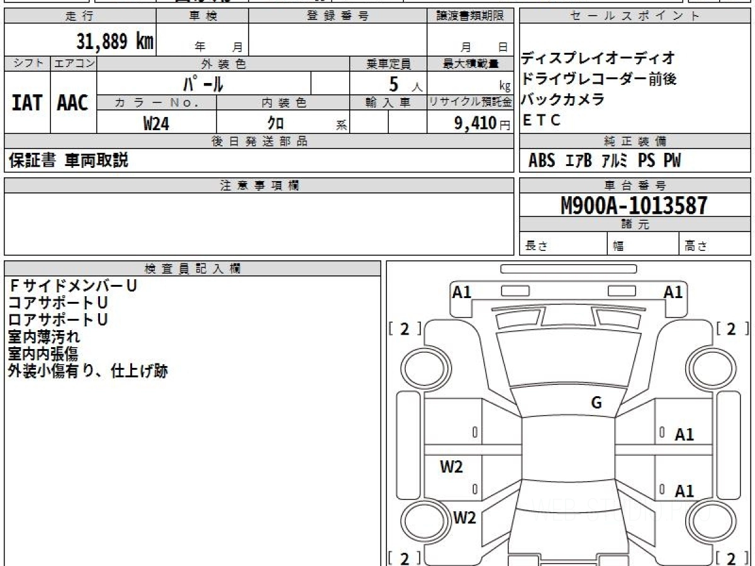Select interior color value クロ
Viewport: 755px width, 566px height.
275,124
